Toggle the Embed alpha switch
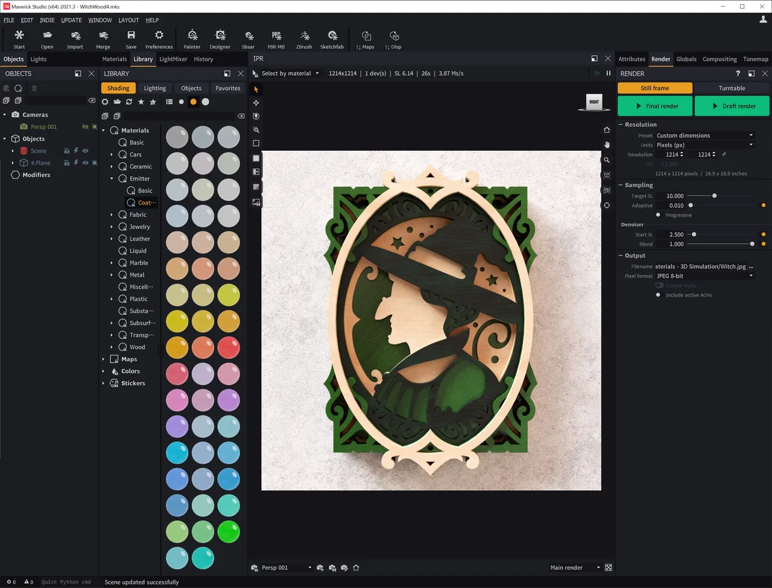Viewport: 772px width, 588px height. pos(659,285)
